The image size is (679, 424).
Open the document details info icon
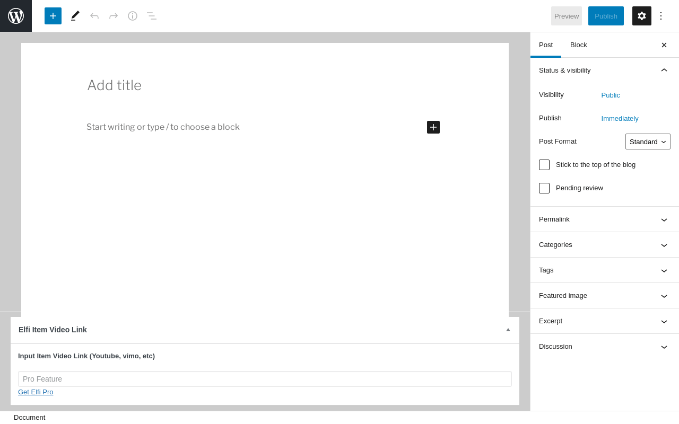[x=133, y=16]
